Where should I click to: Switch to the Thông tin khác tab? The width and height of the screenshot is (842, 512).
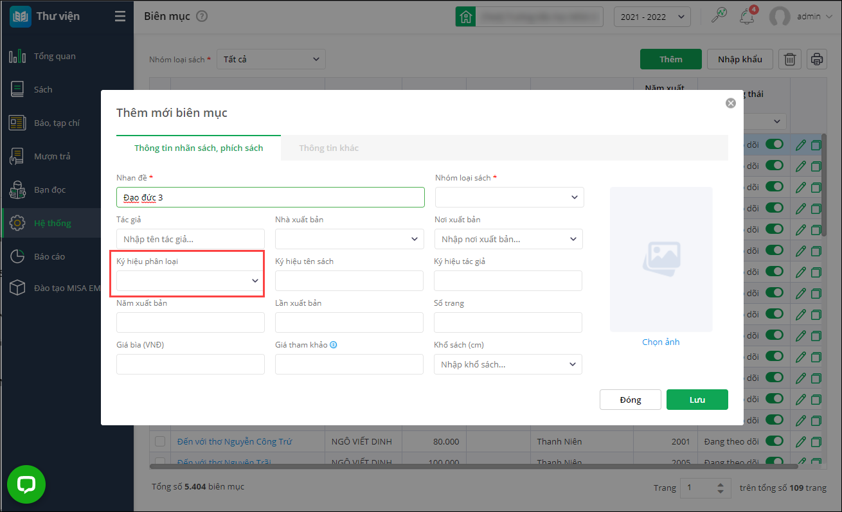328,148
